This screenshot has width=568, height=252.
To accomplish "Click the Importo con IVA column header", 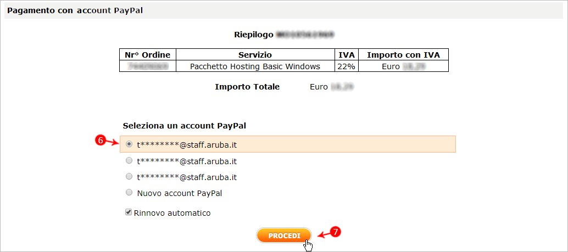I will [x=404, y=55].
